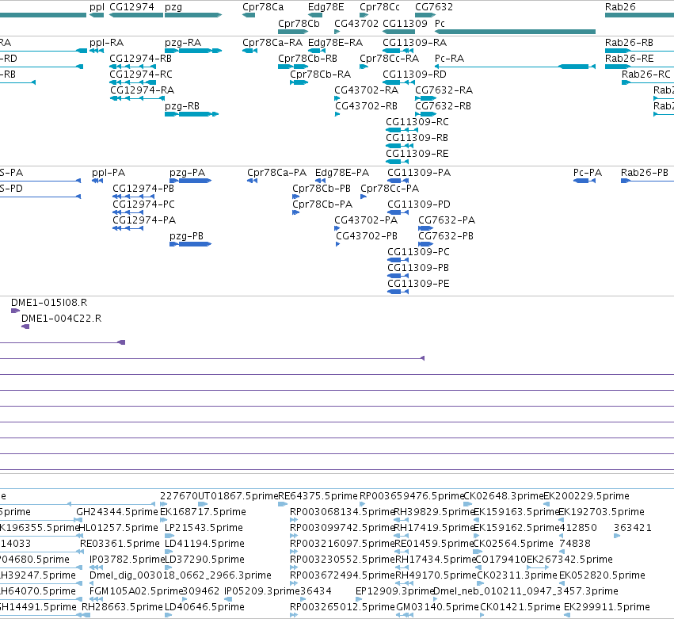Viewport: 674px width, 619px height.
Task: Select the Cpr78Cc-PA protein label
Action: [390, 189]
